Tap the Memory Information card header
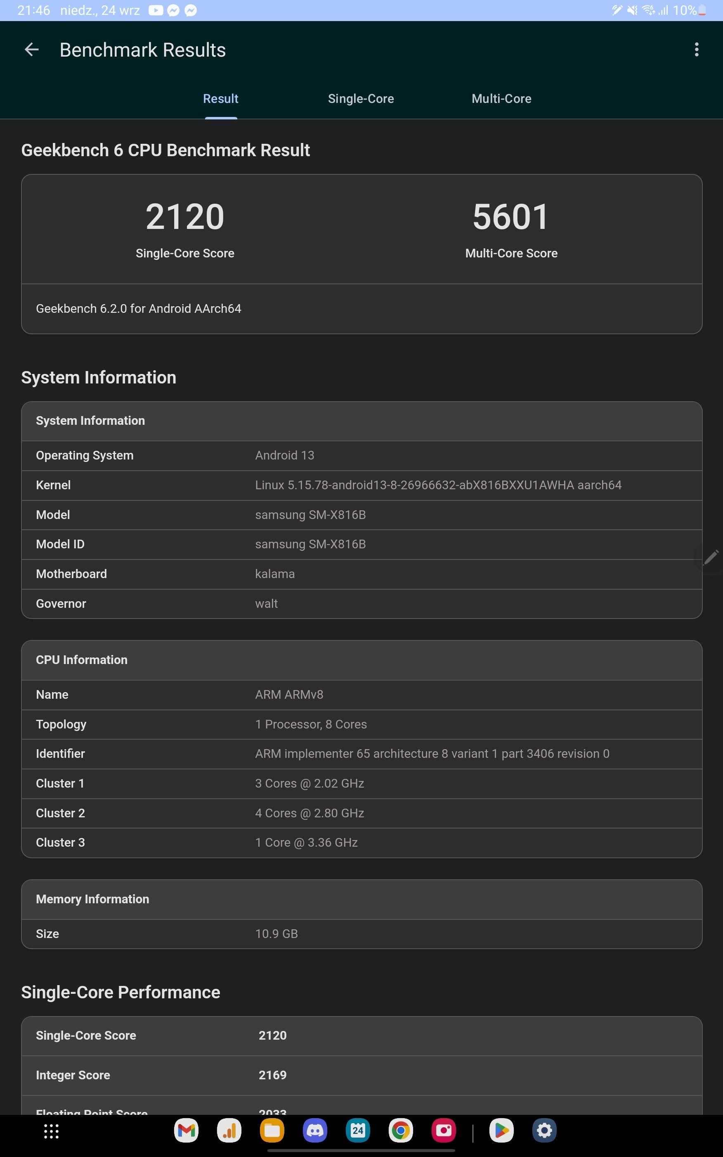 361,900
